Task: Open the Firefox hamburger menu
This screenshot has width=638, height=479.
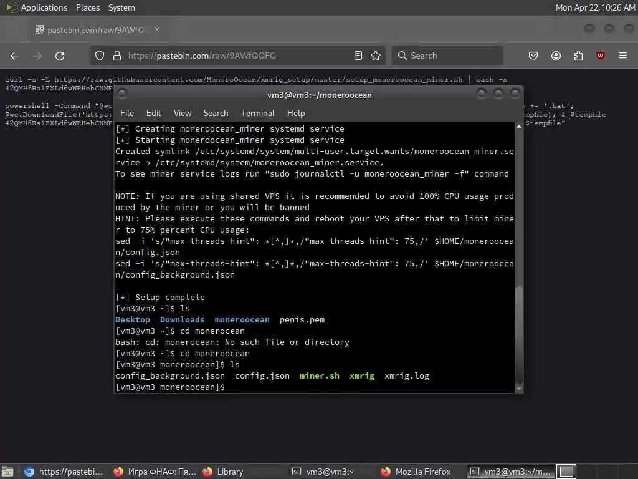Action: 623,56
